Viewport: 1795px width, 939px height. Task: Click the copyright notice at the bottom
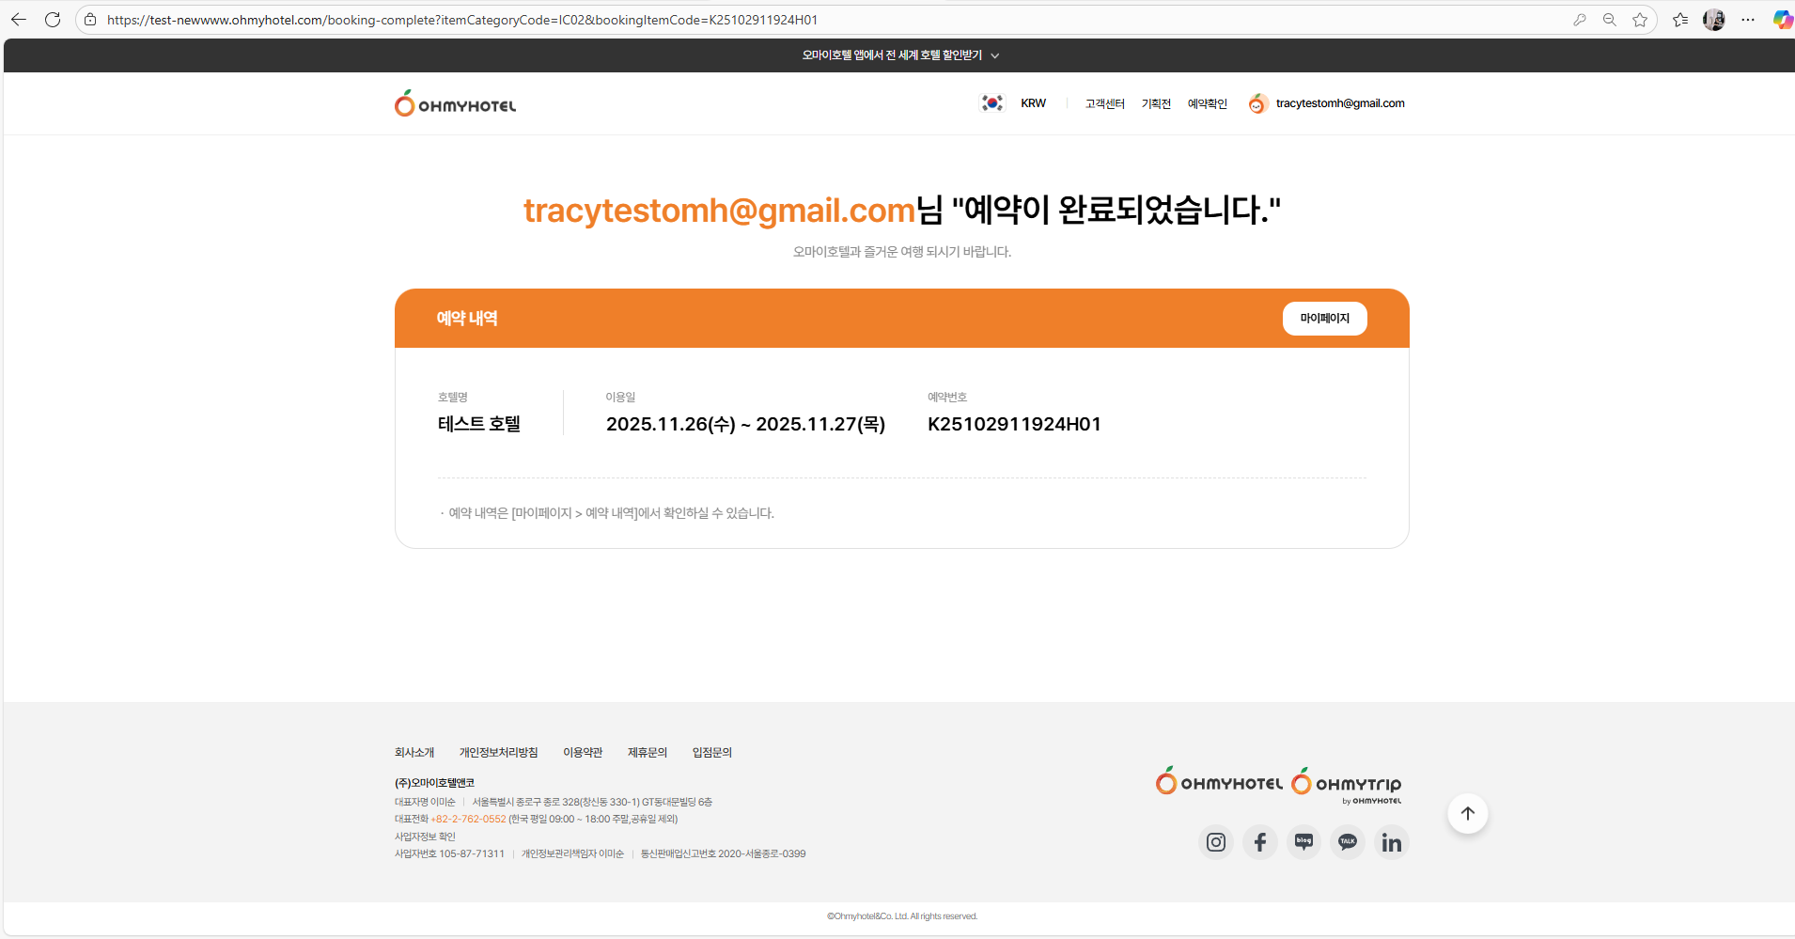[902, 916]
